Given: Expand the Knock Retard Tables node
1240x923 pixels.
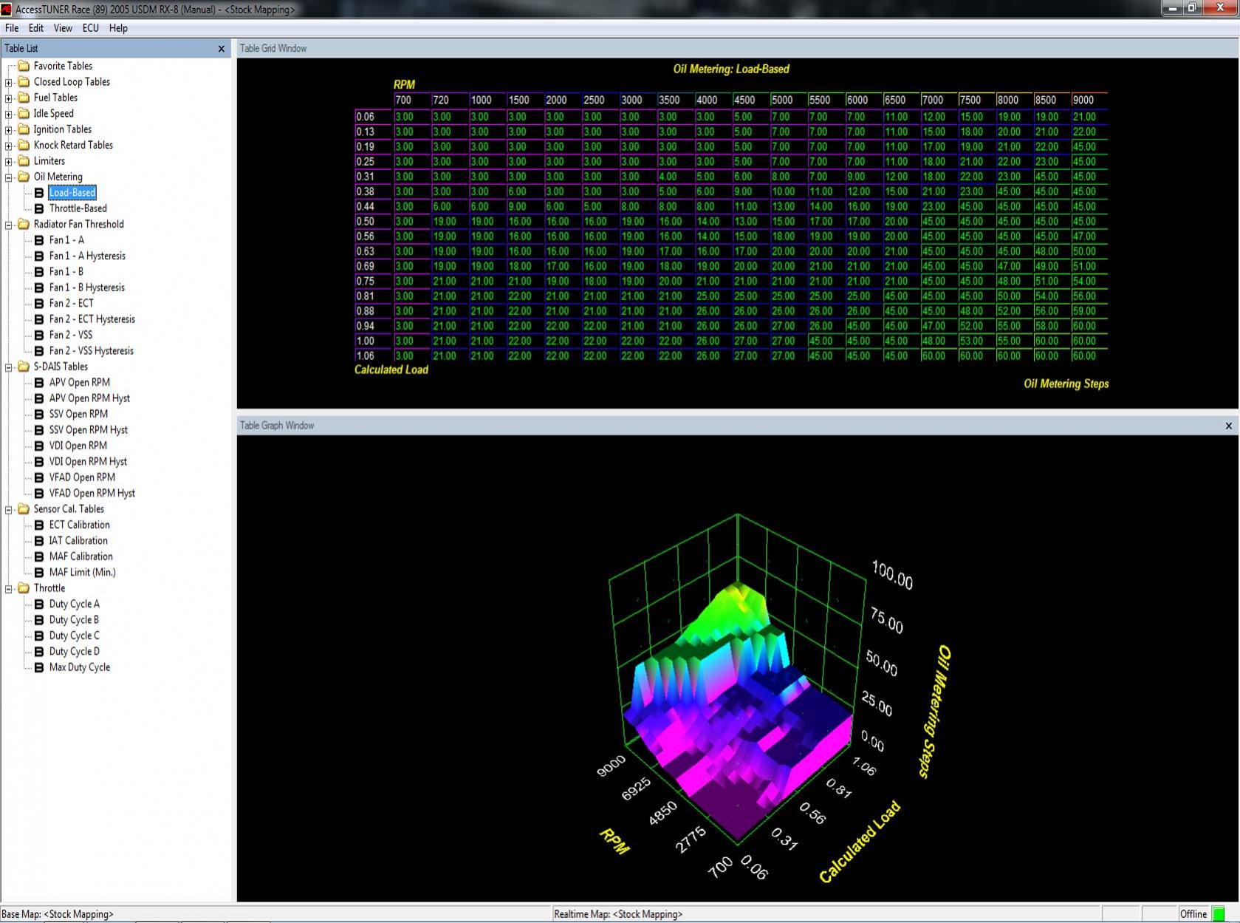Looking at the screenshot, I should (9, 146).
